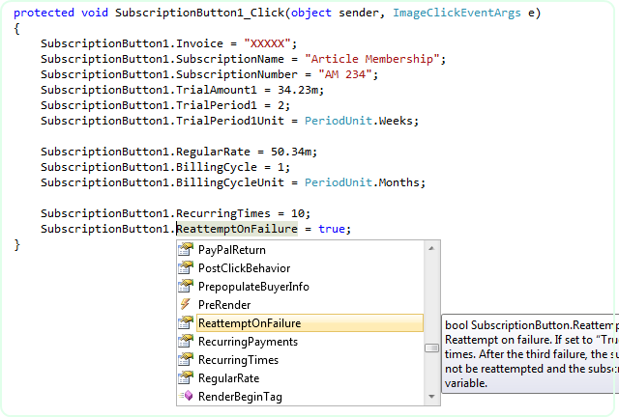Click the property icon beside RegularRate
The image size is (619, 417).
186,378
